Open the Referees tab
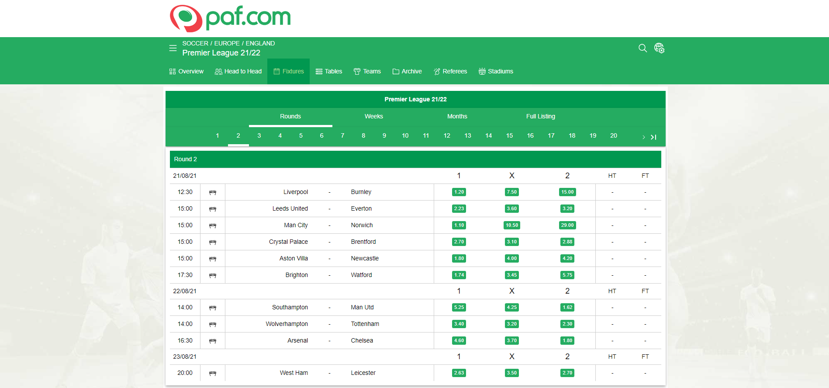The width and height of the screenshot is (829, 388). [450, 71]
